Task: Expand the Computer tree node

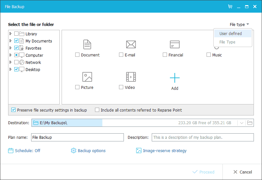Action: (10, 55)
